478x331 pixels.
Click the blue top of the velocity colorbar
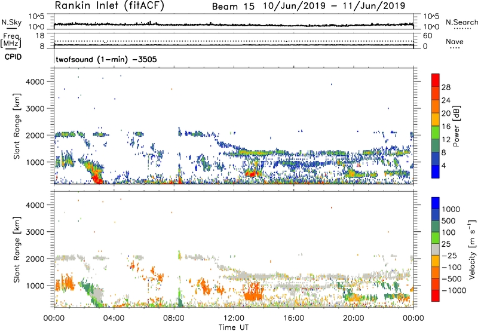[436, 203]
